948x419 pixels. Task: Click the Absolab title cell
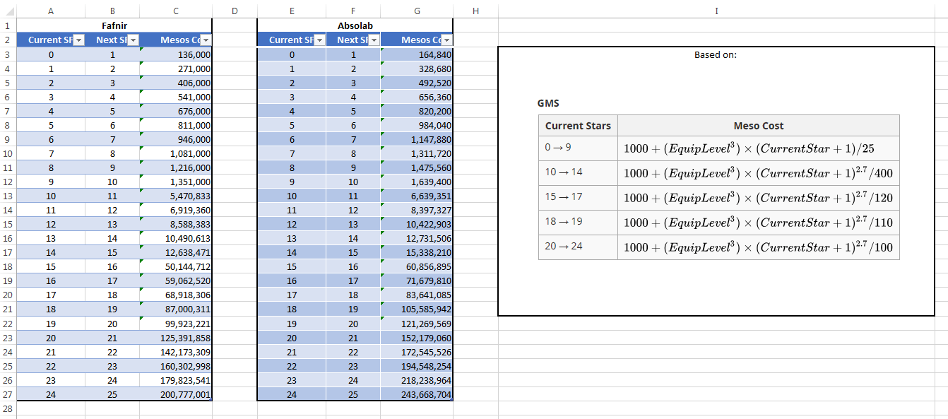pyautogui.click(x=355, y=25)
